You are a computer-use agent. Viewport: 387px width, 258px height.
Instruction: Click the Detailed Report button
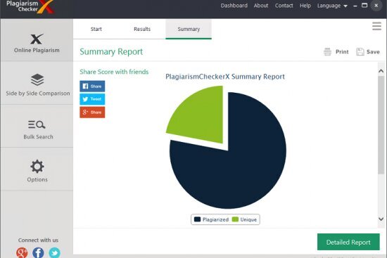pyautogui.click(x=348, y=242)
